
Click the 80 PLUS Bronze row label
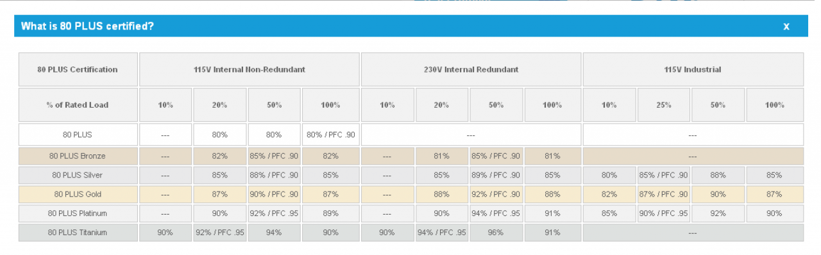(x=78, y=156)
